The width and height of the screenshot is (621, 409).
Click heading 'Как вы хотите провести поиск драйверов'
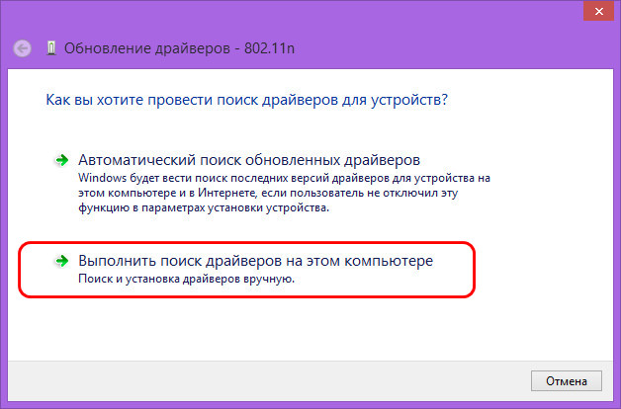coord(247,99)
